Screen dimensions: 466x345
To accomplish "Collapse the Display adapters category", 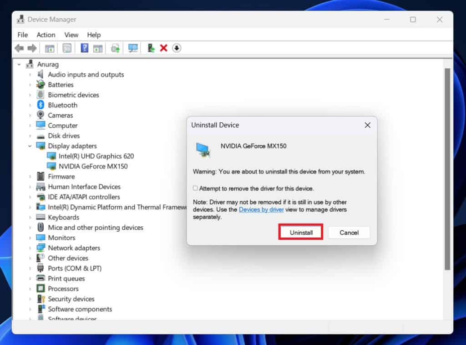I will [30, 146].
